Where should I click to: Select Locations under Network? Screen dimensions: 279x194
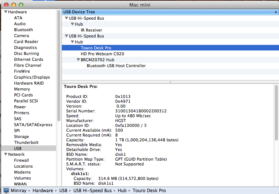23,166
